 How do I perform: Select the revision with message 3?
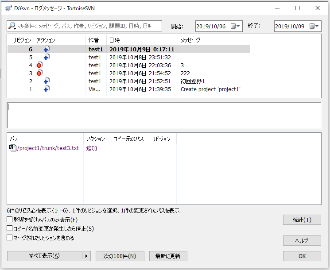(x=129, y=65)
